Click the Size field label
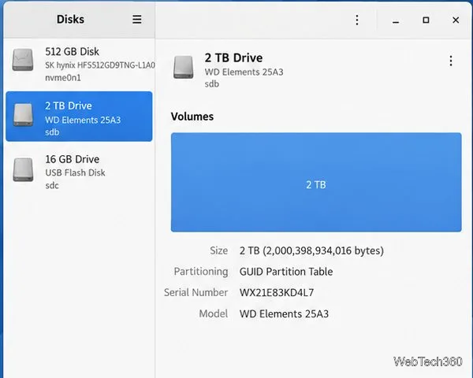Screen dimensions: 473x378 tap(218, 250)
